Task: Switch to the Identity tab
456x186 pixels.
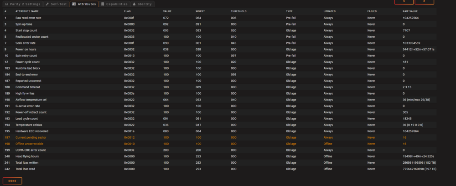Action: click(x=142, y=4)
